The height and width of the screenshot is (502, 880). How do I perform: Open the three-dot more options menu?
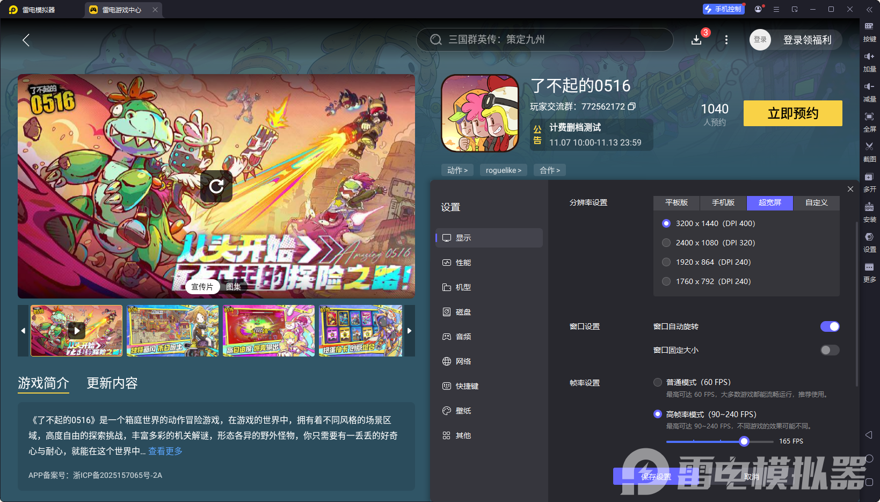726,40
